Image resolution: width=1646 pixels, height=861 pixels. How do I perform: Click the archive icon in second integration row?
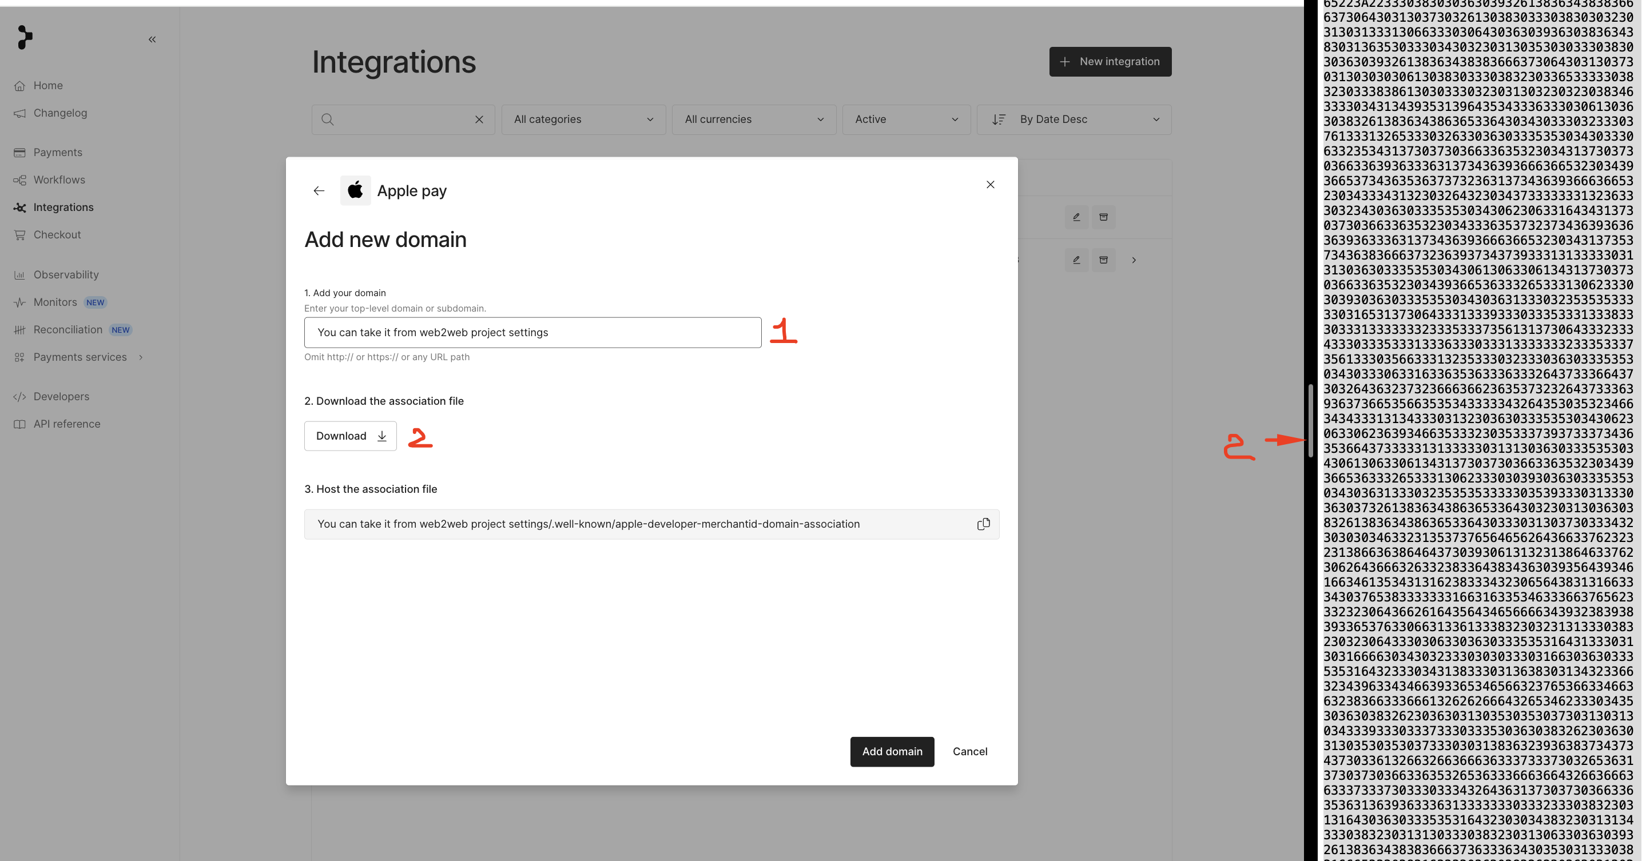tap(1103, 260)
